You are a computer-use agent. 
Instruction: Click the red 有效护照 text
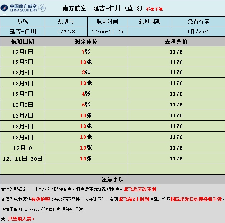[40, 199]
